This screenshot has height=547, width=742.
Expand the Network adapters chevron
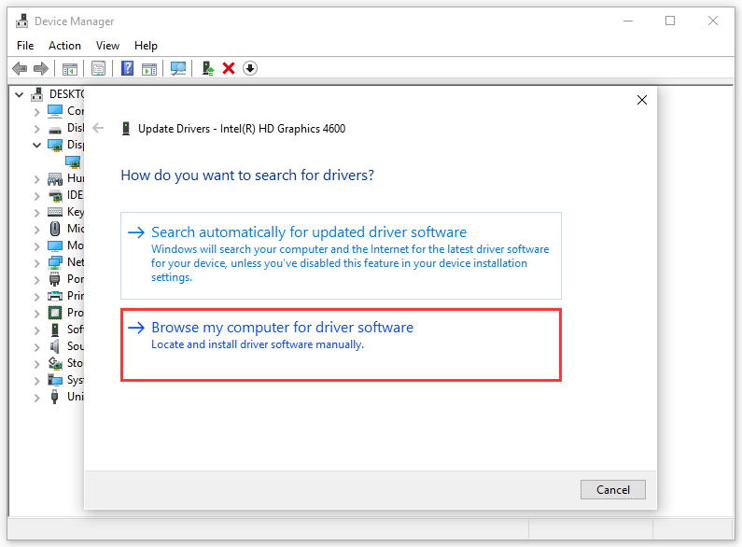pyautogui.click(x=37, y=263)
